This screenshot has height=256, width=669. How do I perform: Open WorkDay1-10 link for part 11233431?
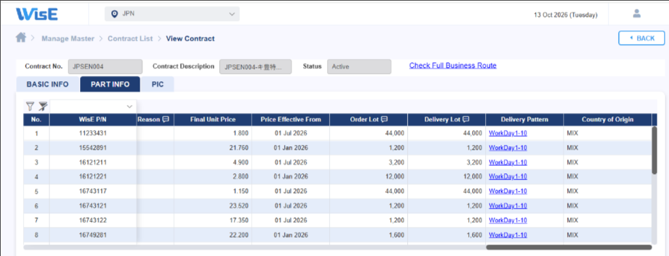[508, 133]
